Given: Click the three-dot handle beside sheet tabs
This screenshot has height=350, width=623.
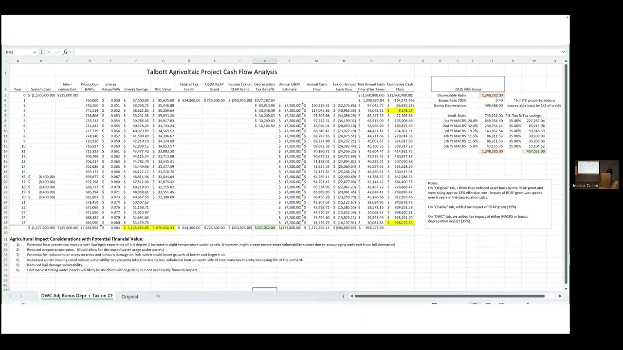Looking at the screenshot, I should [x=343, y=296].
